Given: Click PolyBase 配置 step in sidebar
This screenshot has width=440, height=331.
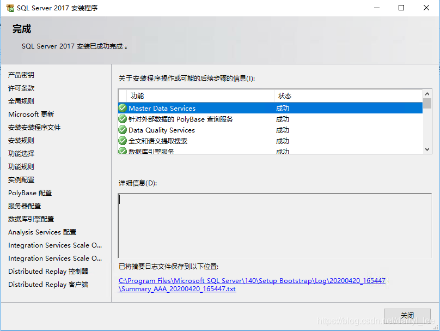Looking at the screenshot, I should pos(30,193).
